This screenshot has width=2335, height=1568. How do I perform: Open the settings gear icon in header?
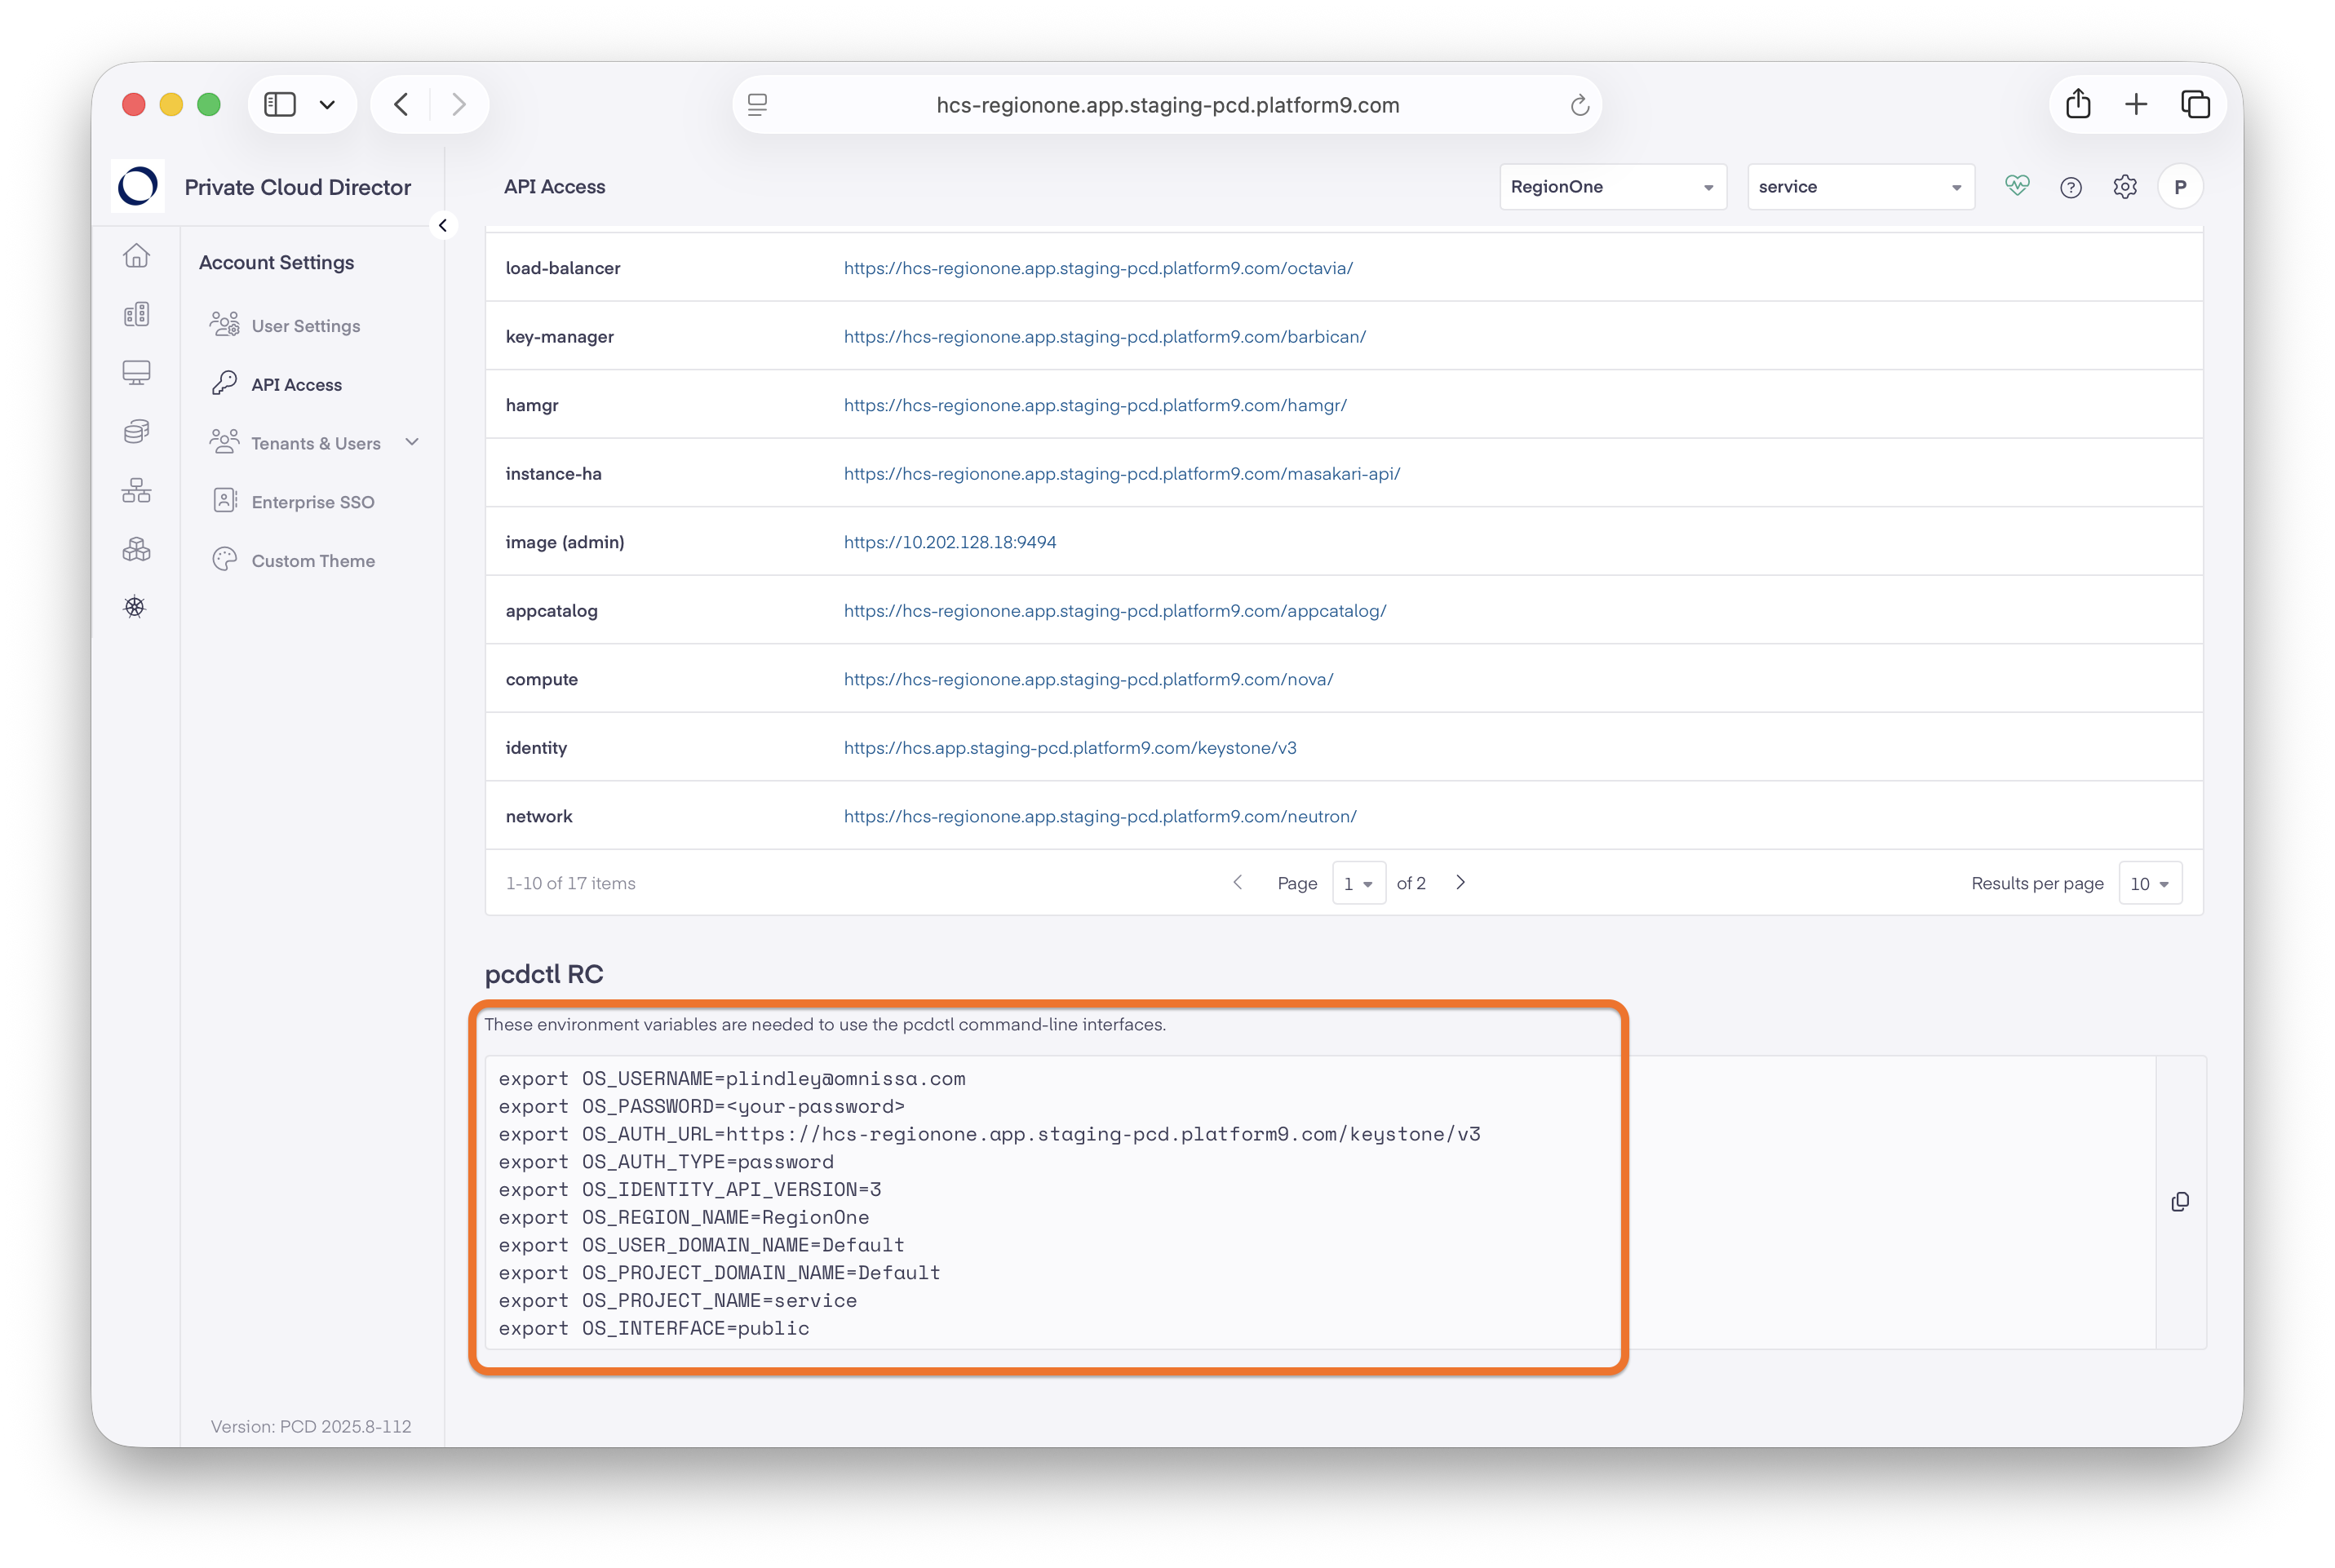(2125, 186)
